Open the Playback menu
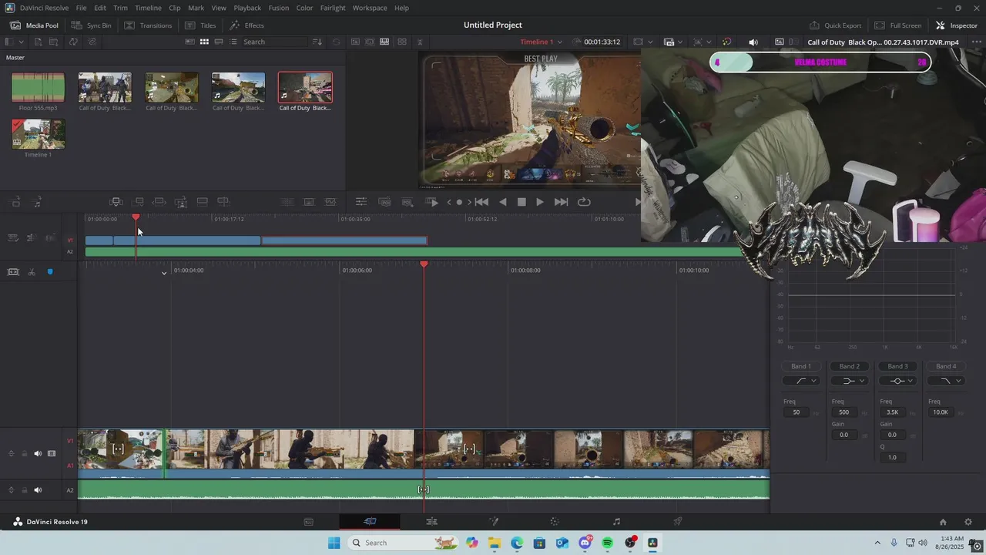Viewport: 986px width, 555px height. pos(247,8)
